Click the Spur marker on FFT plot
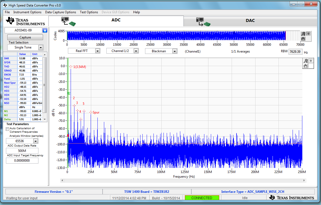321x205 pixels. [x=91, y=112]
